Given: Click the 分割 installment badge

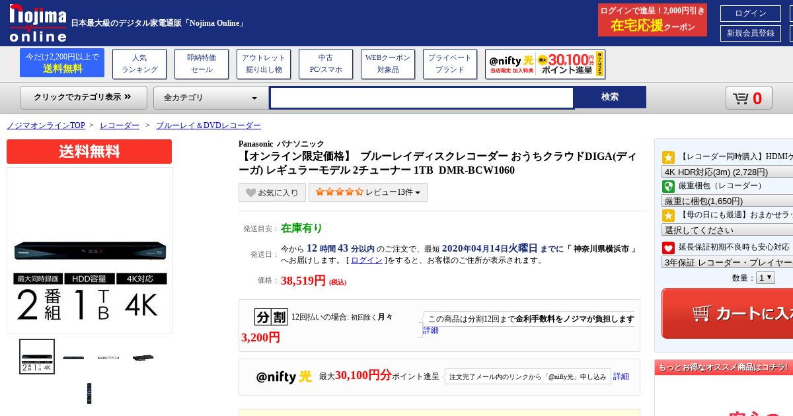Looking at the screenshot, I should tap(271, 317).
